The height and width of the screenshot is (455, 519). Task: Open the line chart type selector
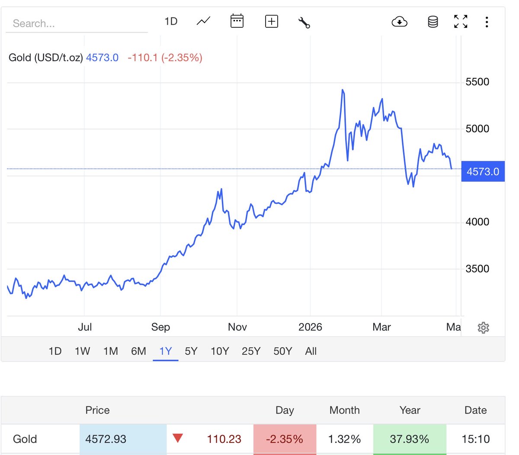coord(203,21)
